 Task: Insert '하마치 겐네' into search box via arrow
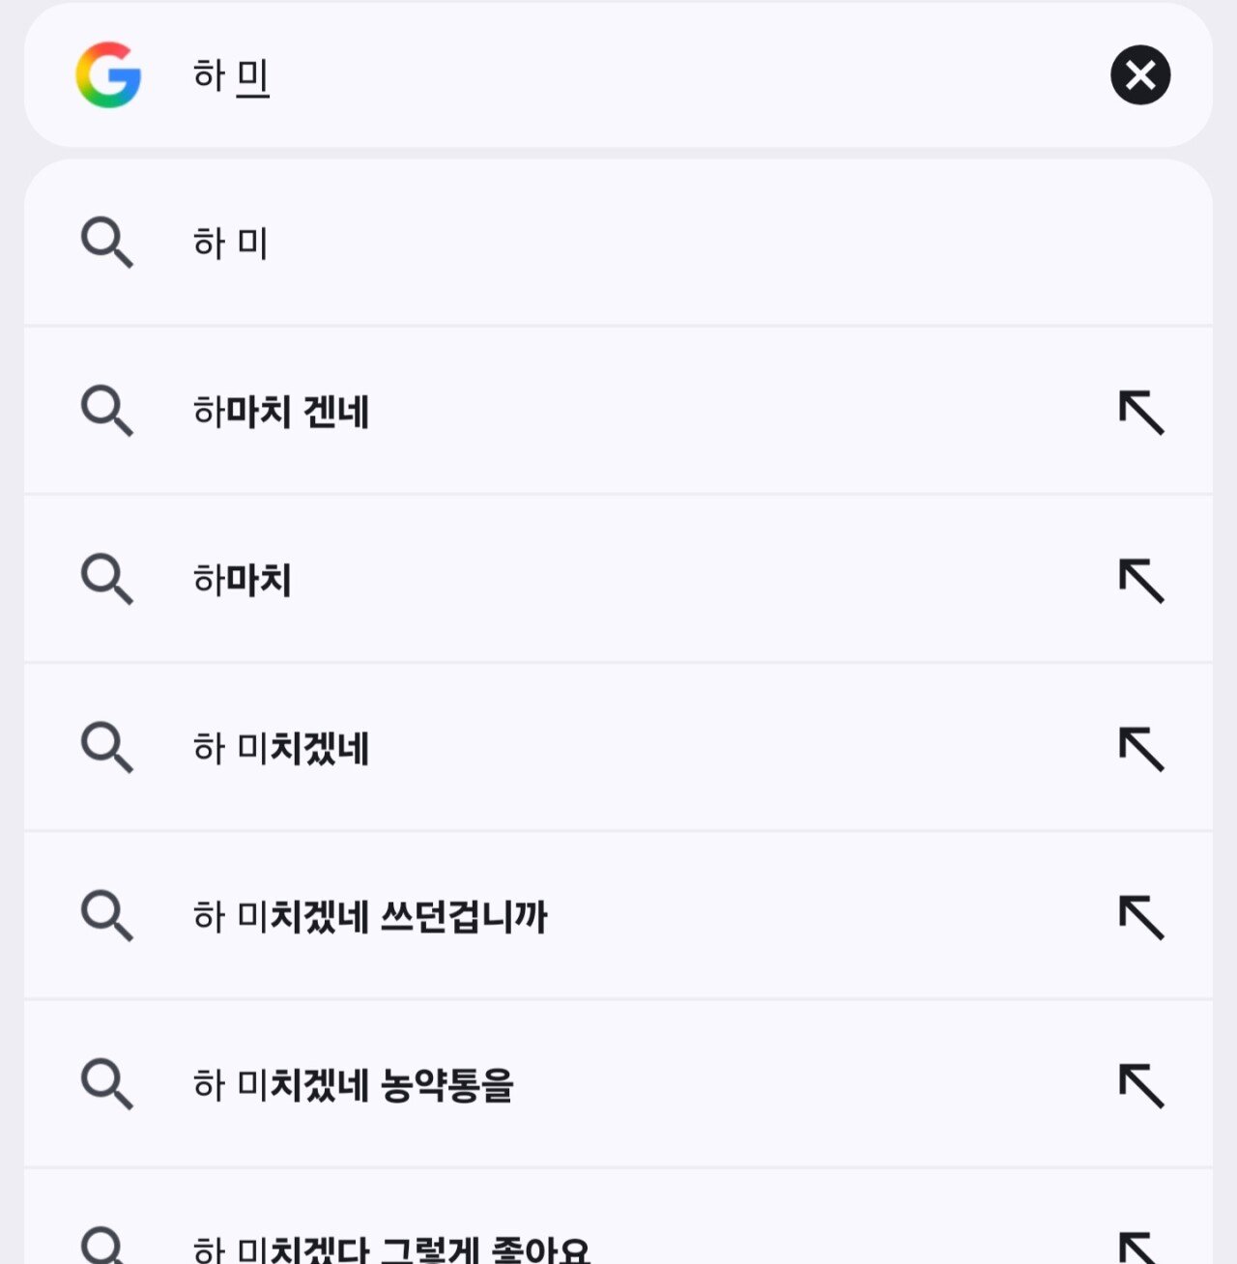coord(1141,413)
